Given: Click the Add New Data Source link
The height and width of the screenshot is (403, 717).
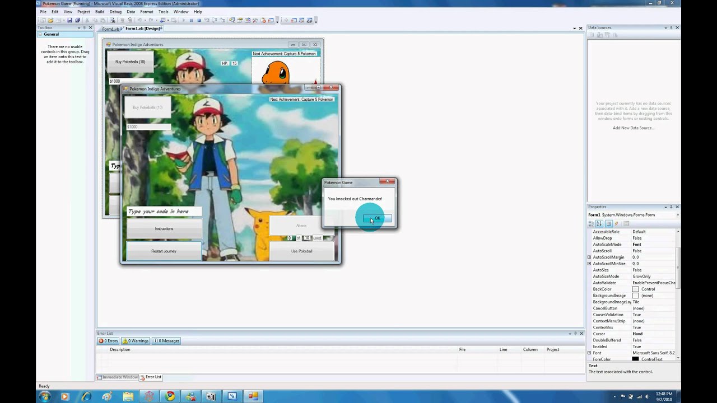Looking at the screenshot, I should [634, 128].
